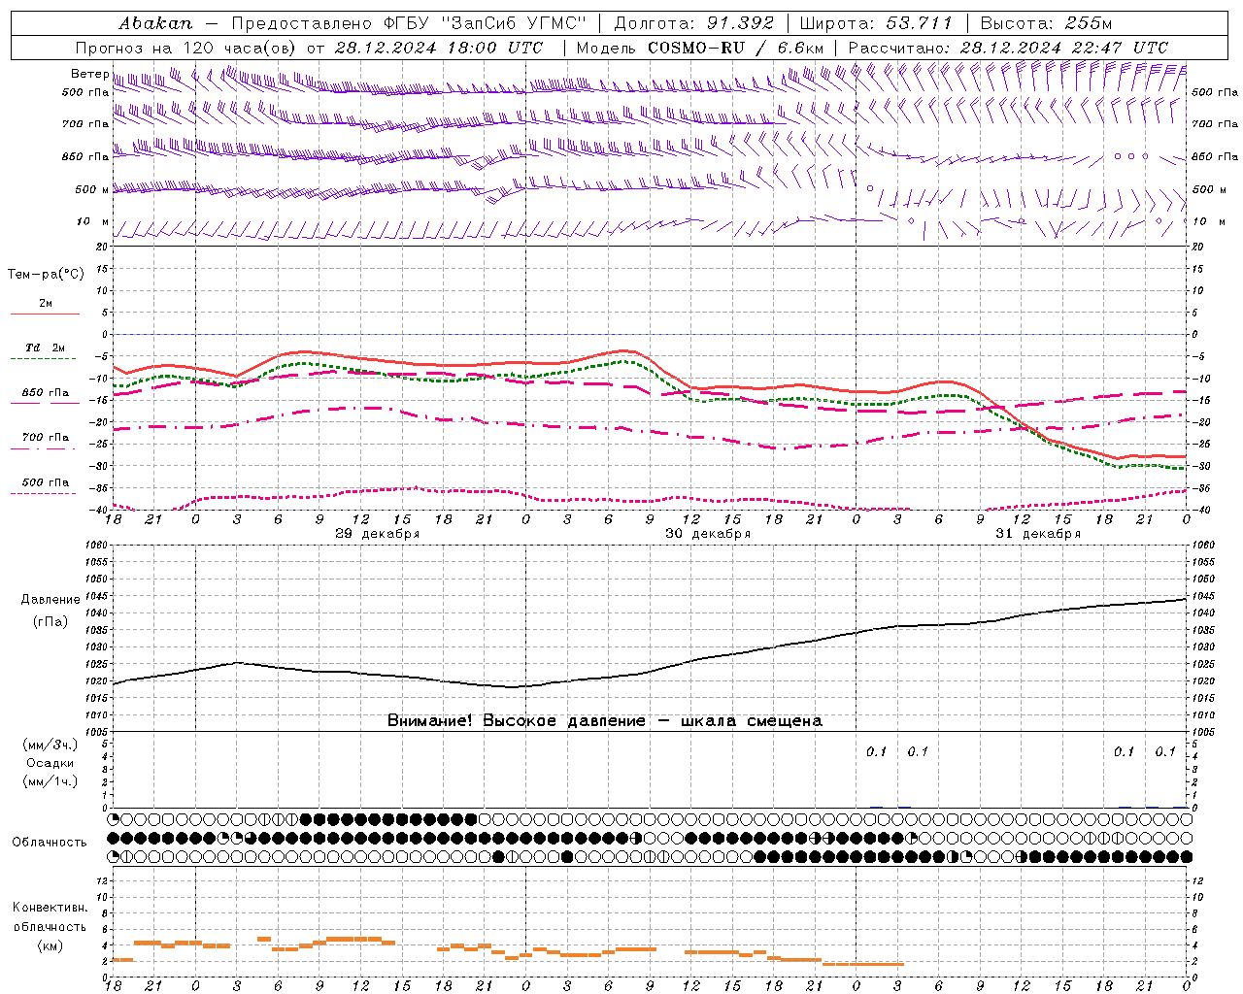Click the "Широта: 53.711" latitude text

[x=877, y=23]
